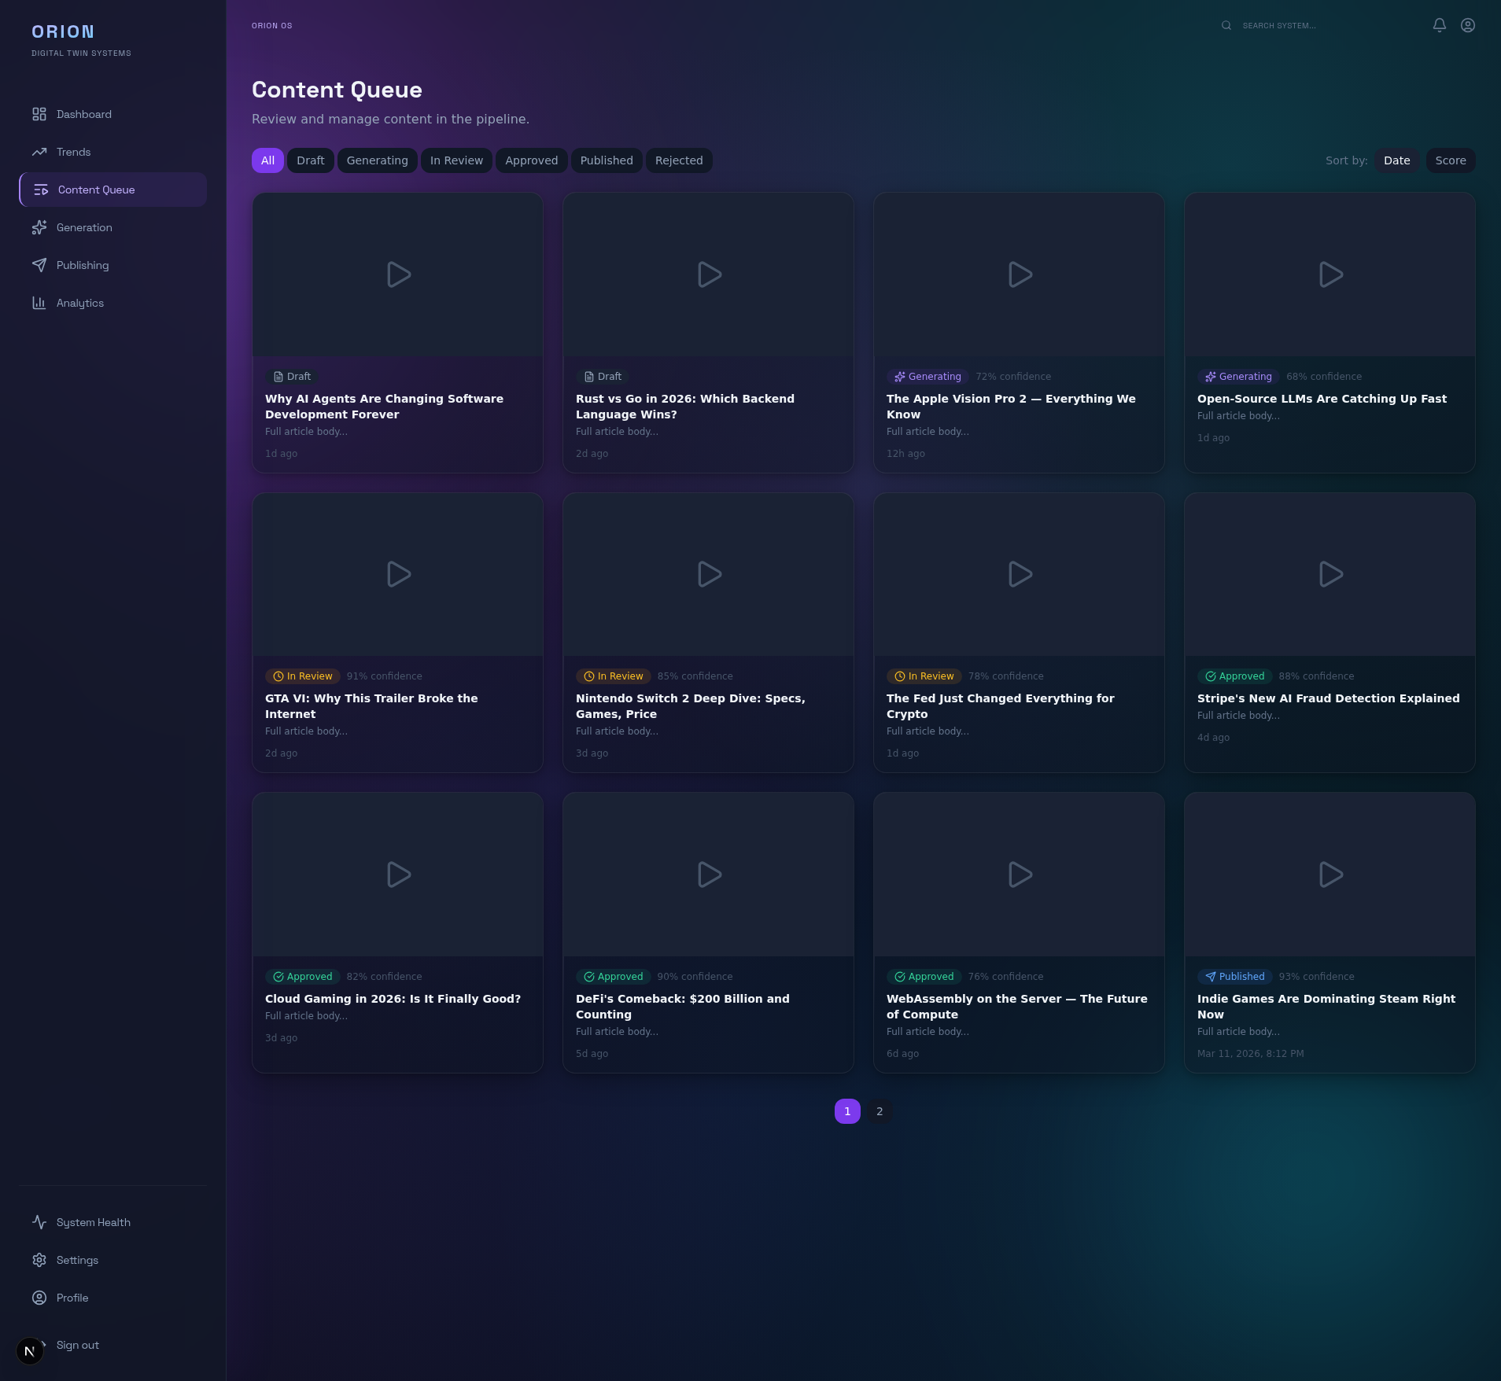Click Sign out in the sidebar
Image resolution: width=1501 pixels, height=1381 pixels.
pos(77,1345)
